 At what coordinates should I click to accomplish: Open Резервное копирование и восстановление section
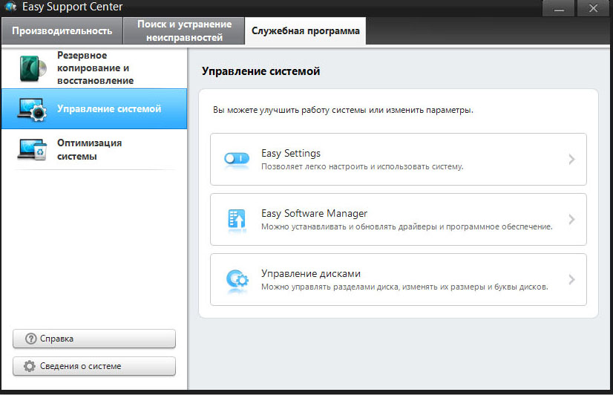click(94, 68)
